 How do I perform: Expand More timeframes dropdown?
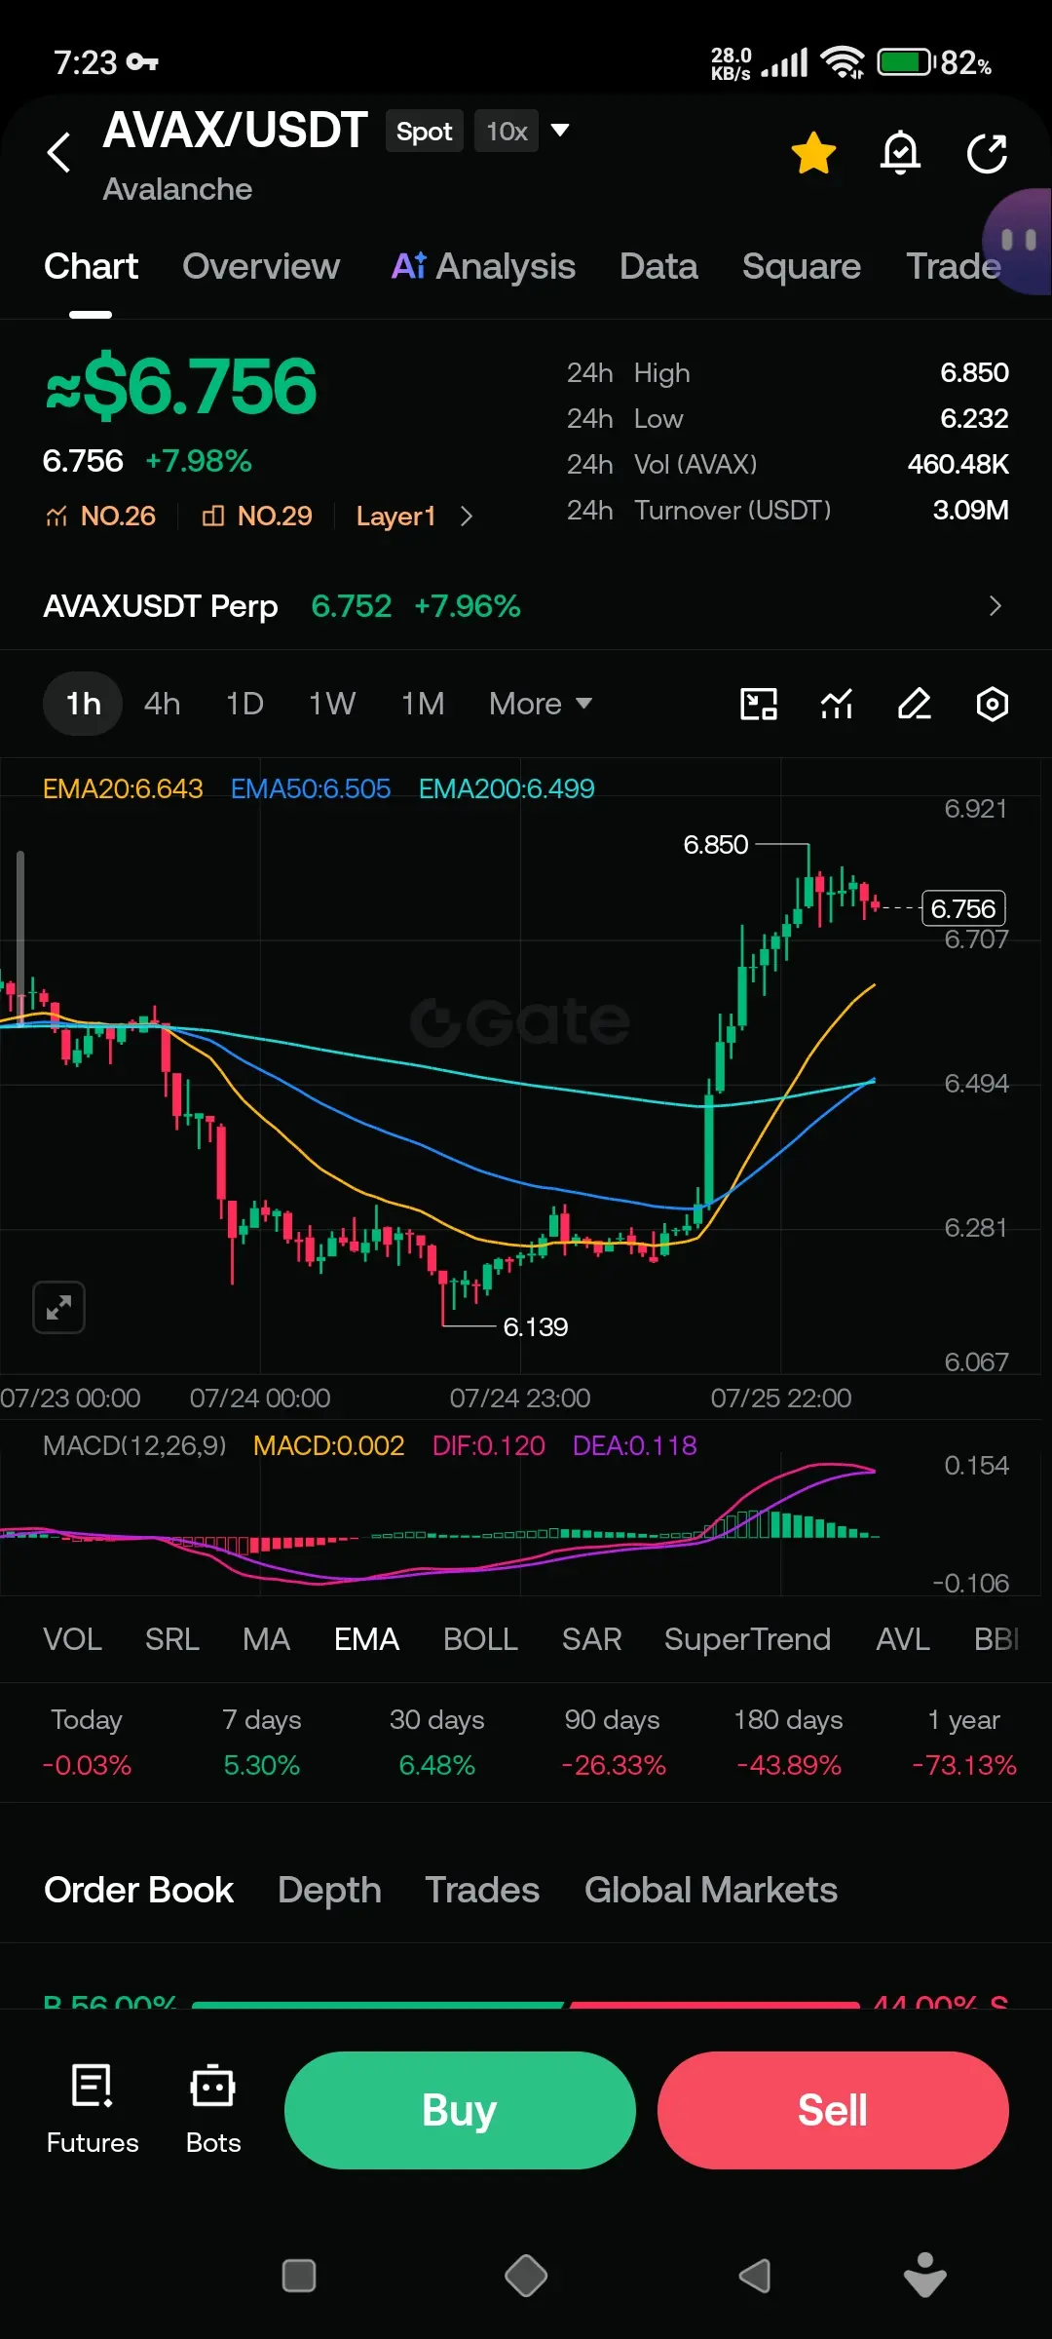(541, 704)
